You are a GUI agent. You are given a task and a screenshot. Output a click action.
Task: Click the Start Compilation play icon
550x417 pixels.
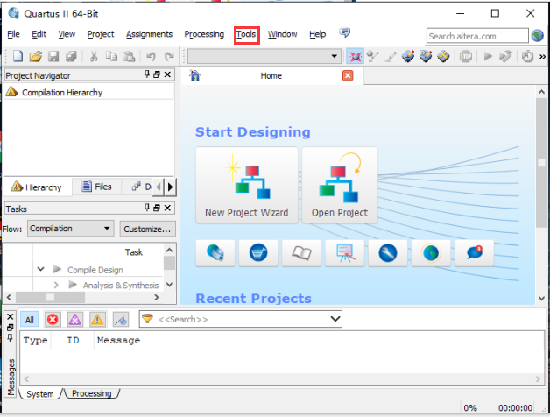pyautogui.click(x=487, y=56)
